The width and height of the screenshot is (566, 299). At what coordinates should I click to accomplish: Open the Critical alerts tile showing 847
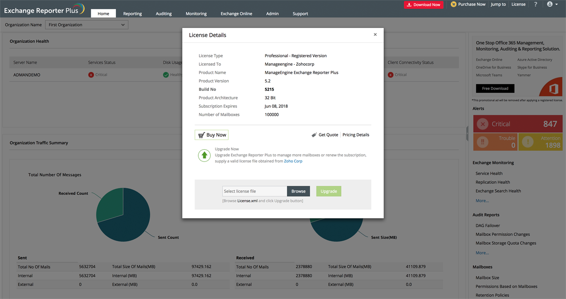pos(518,124)
